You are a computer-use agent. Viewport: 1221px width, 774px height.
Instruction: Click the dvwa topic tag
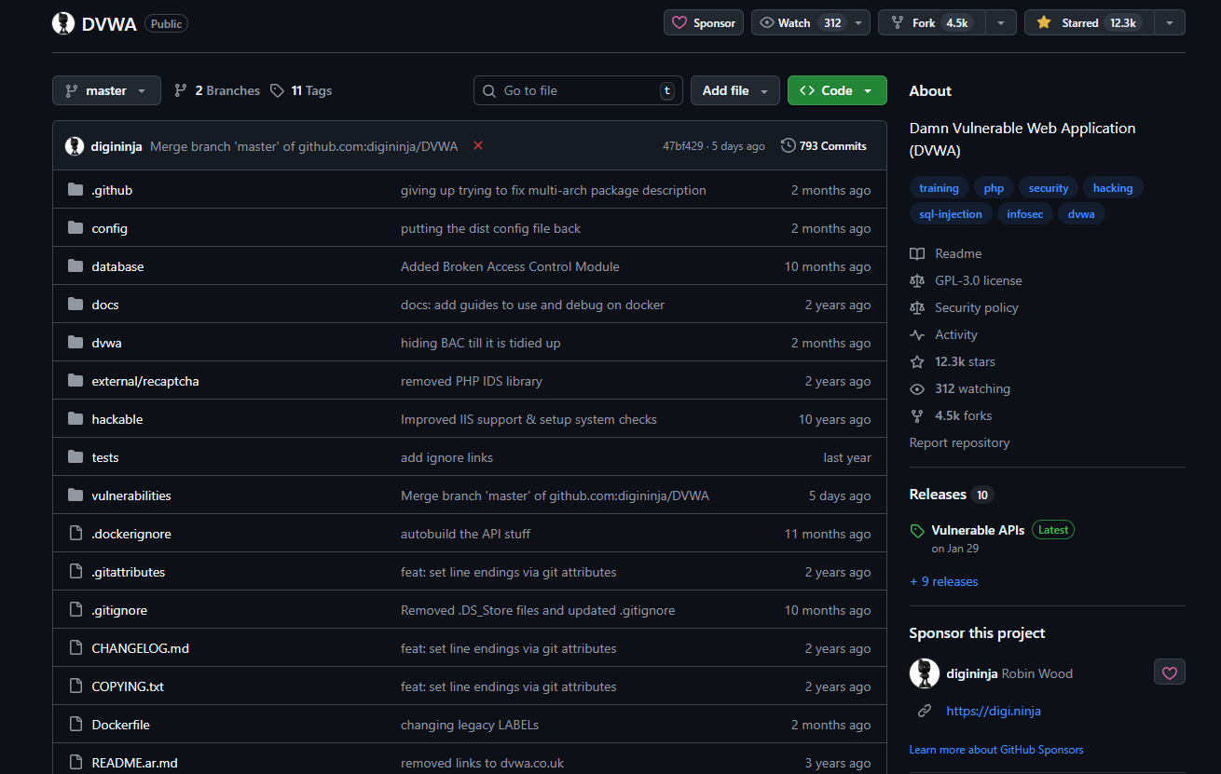(1081, 214)
